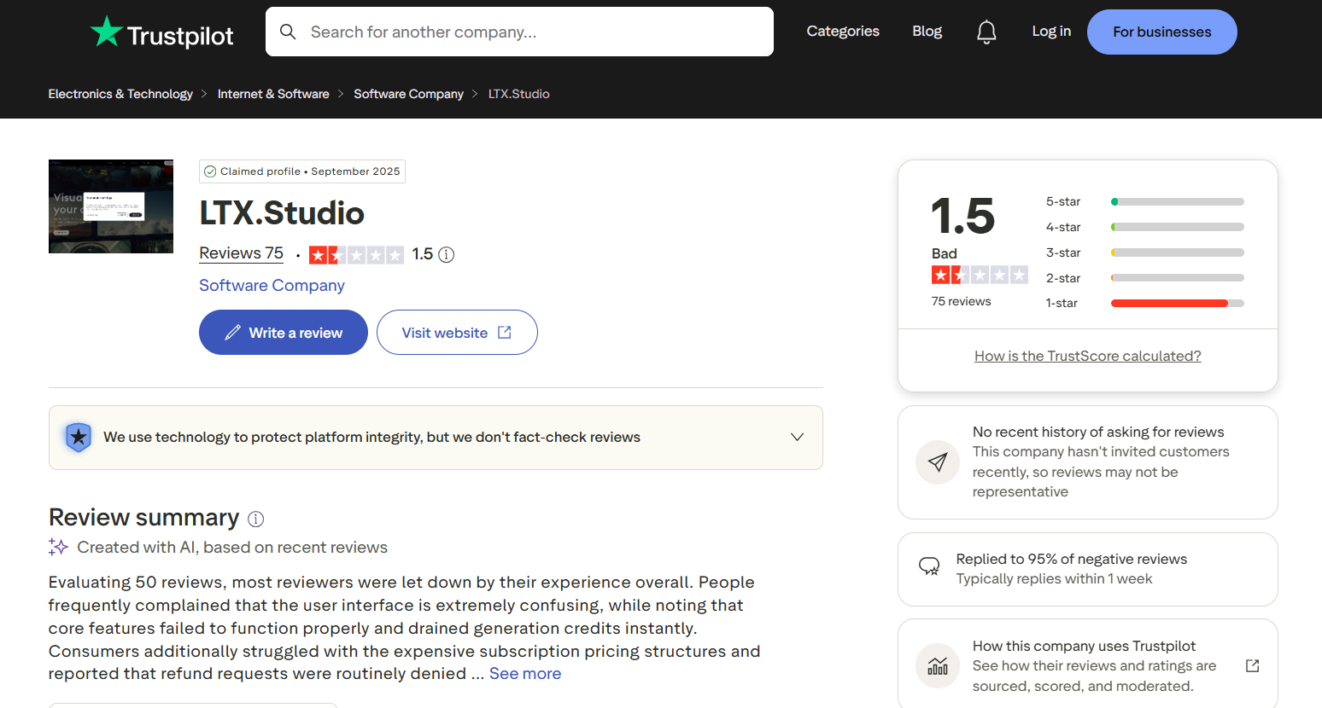Click the large 1.5 TrustScore number
The height and width of the screenshot is (708, 1322).
point(963,216)
